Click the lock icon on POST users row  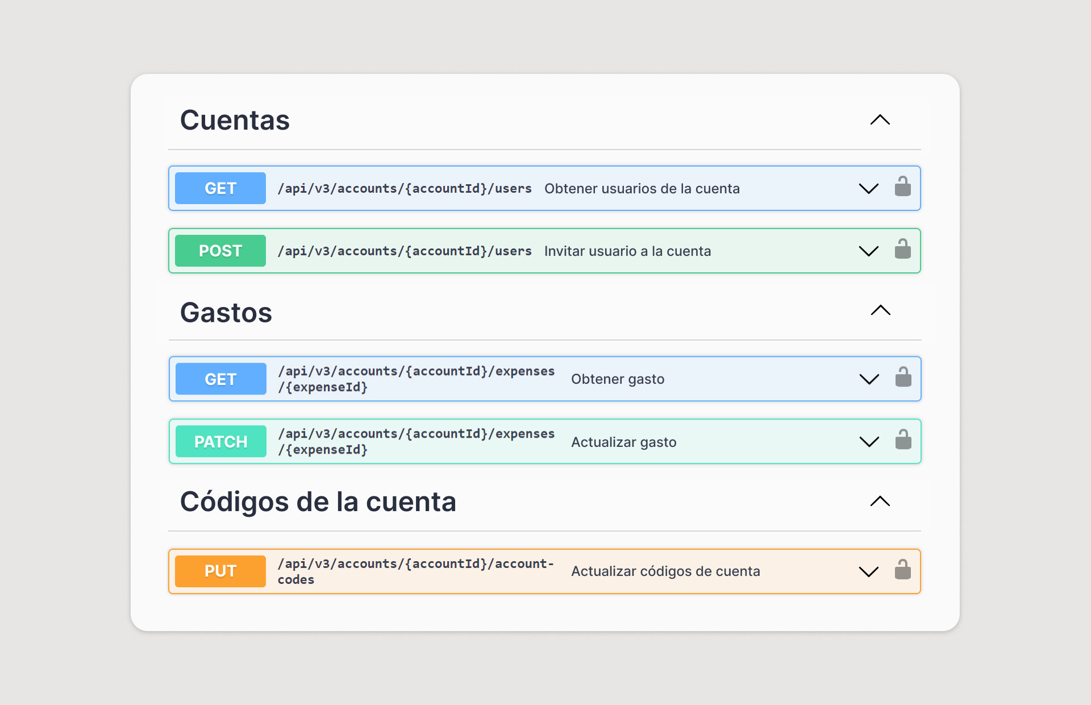point(902,249)
